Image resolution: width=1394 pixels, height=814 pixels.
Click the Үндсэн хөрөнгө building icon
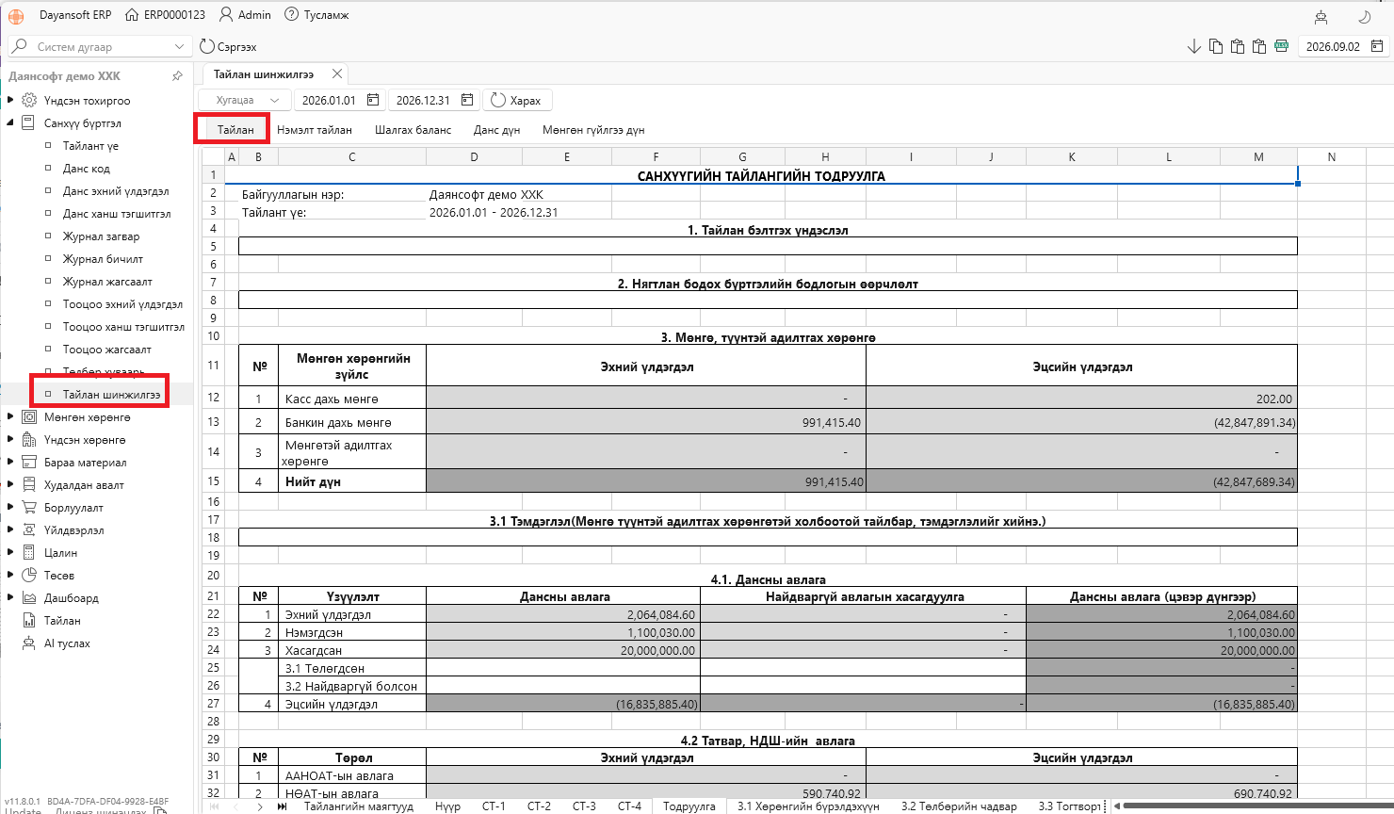click(29, 439)
